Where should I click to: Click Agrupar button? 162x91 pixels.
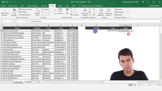click(x=118, y=9)
